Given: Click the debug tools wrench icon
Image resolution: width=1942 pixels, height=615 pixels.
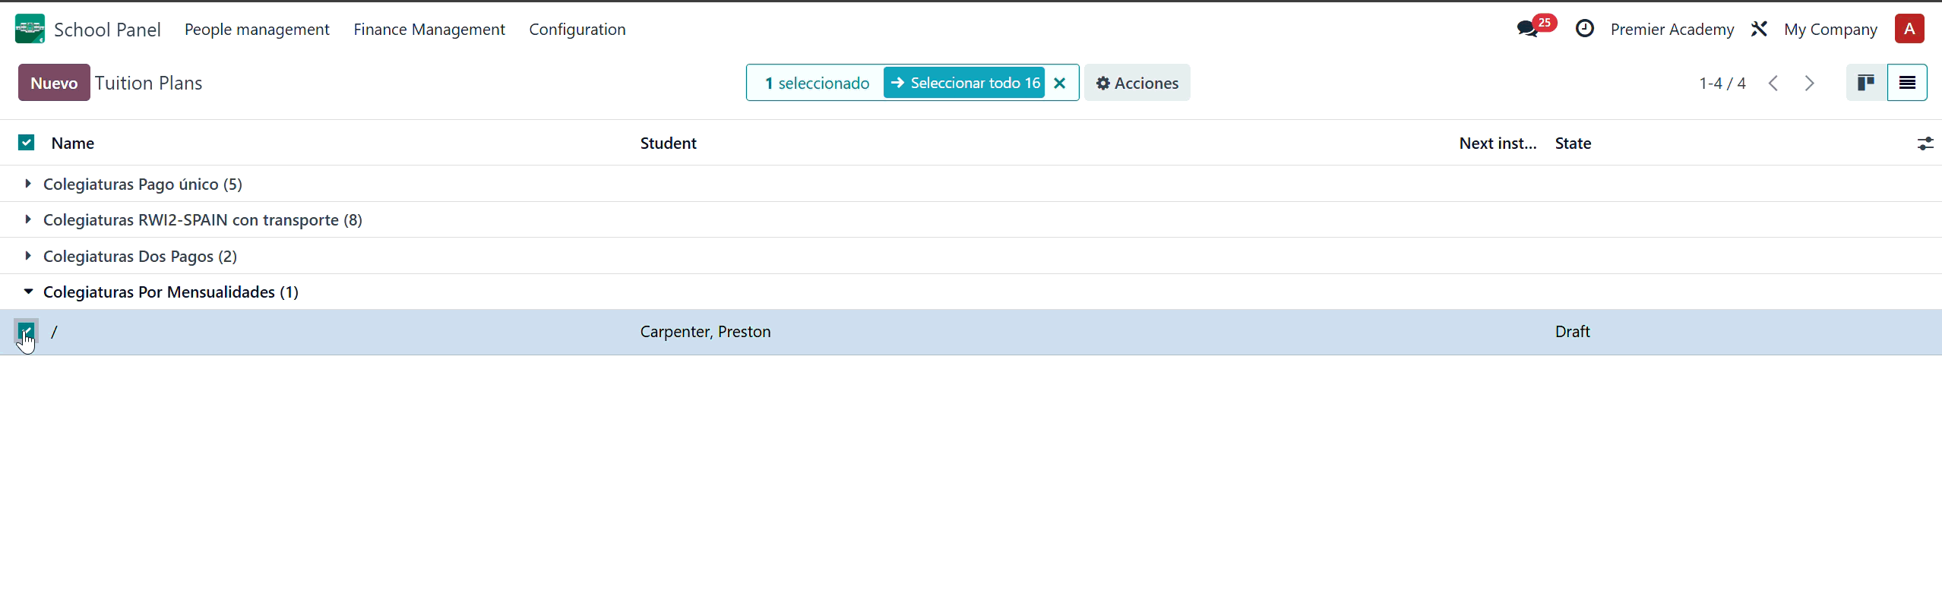Looking at the screenshot, I should pos(1759,29).
